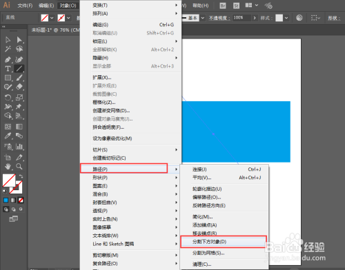Click 不透明度 opacity panel link

pyautogui.click(x=219, y=18)
